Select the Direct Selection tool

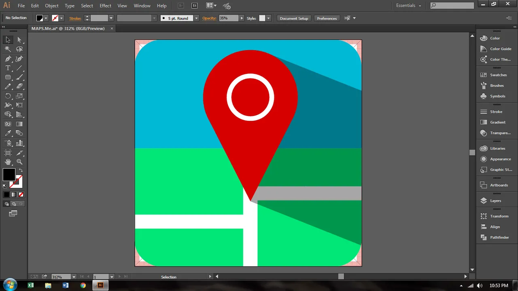[19, 40]
